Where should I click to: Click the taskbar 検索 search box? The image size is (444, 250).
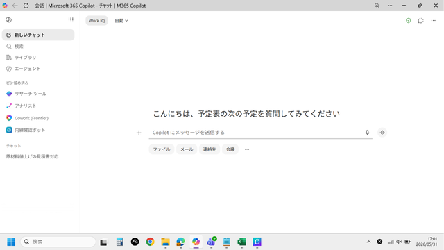coord(58,242)
